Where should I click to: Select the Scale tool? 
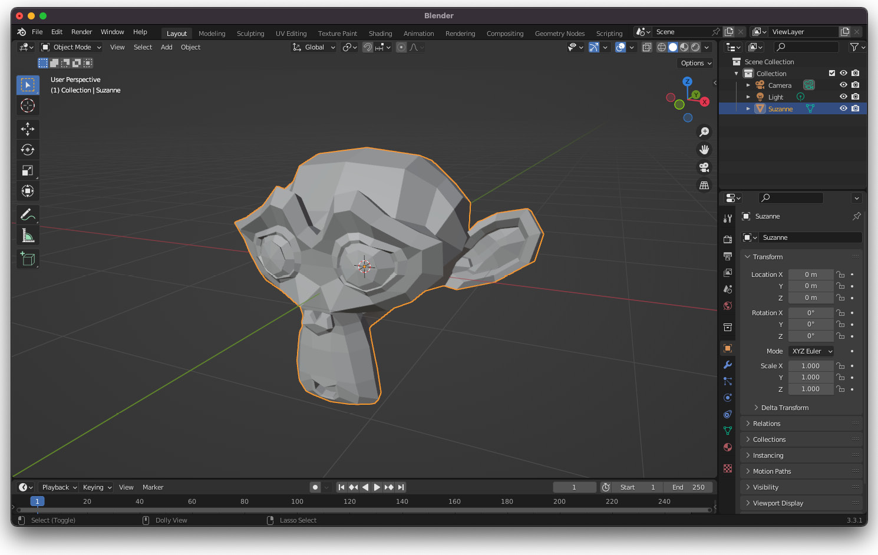point(28,170)
